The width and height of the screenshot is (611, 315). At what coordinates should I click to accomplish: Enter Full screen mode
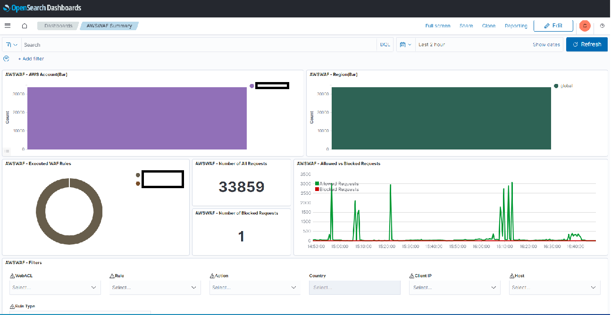click(438, 26)
